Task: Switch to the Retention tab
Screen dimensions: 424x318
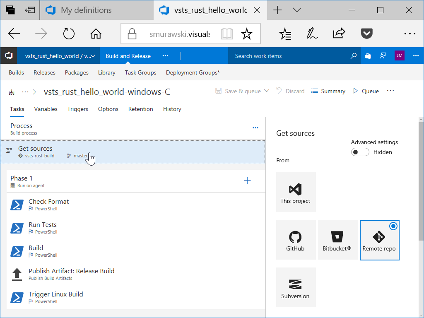Action: (141, 109)
